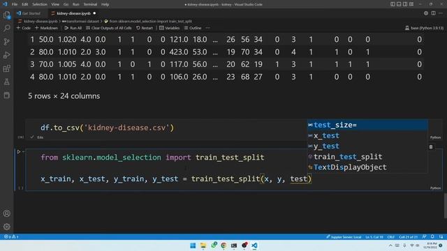Run the train_test_split cell

pyautogui.click(x=19, y=152)
